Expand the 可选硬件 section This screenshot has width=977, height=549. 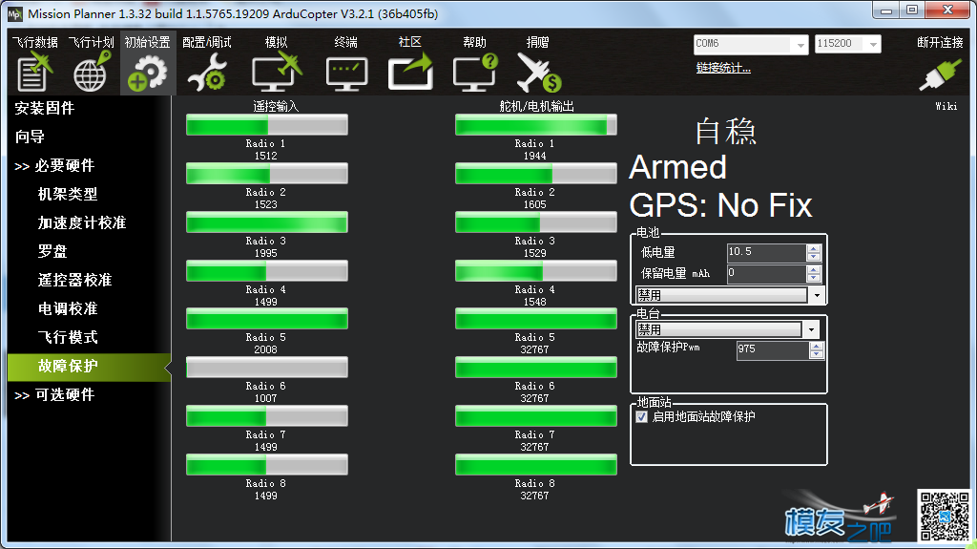point(54,395)
